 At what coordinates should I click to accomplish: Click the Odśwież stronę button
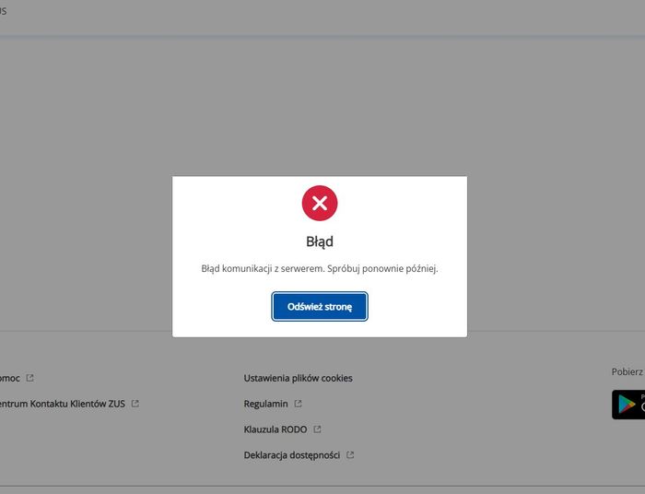click(320, 306)
